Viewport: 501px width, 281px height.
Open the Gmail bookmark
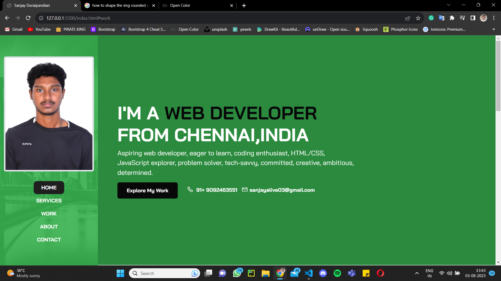(x=14, y=29)
